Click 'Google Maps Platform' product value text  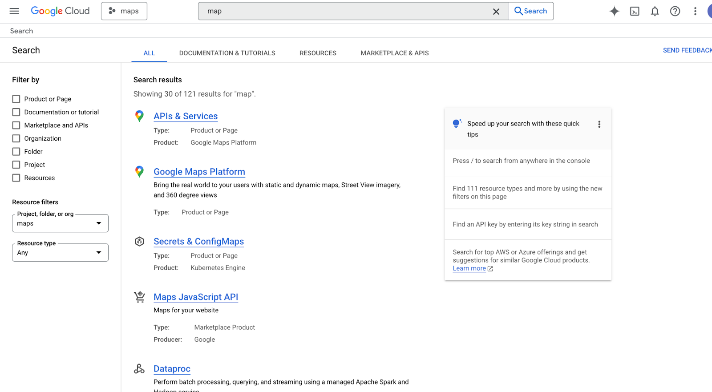pyautogui.click(x=223, y=142)
